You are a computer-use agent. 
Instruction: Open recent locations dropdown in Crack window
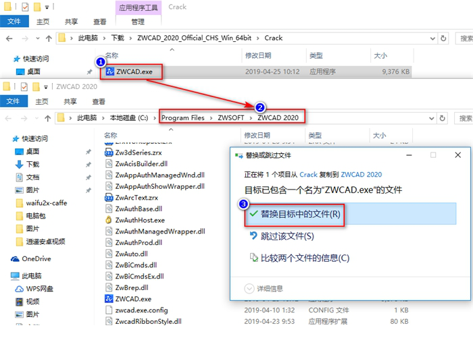pos(38,38)
